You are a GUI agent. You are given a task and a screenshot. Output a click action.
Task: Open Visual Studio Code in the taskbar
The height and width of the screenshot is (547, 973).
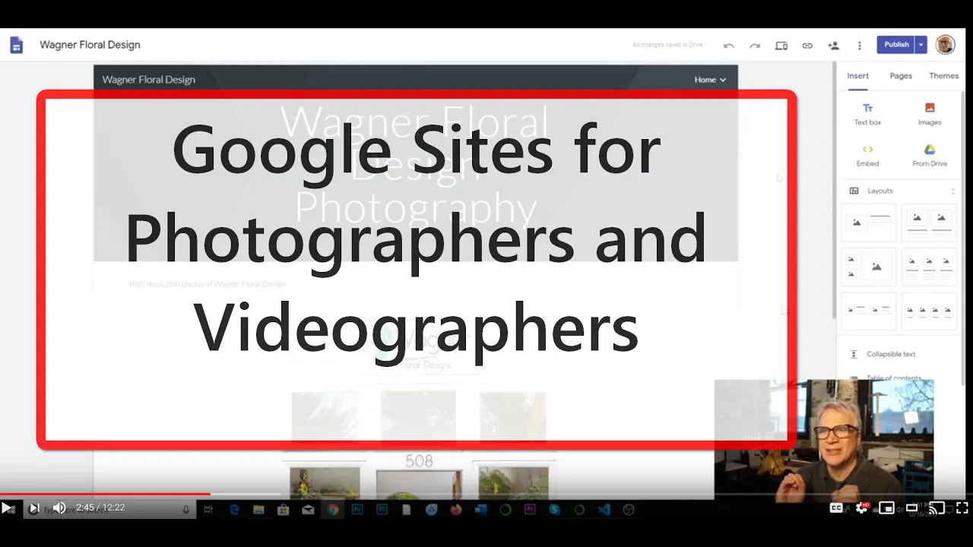[x=604, y=510]
